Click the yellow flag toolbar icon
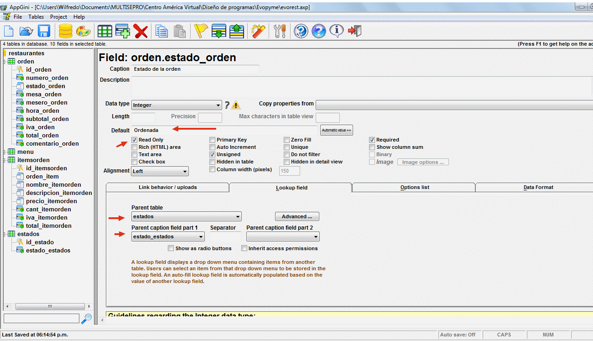Screen dimensions: 593x341 [x=200, y=31]
